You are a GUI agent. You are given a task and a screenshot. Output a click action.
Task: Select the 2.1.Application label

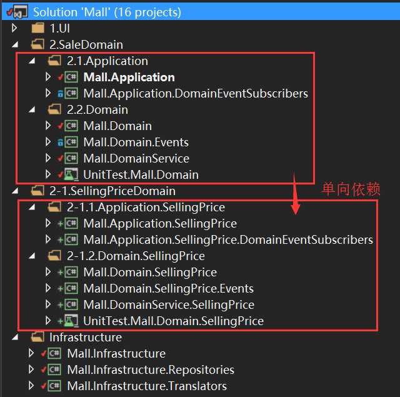(x=107, y=61)
